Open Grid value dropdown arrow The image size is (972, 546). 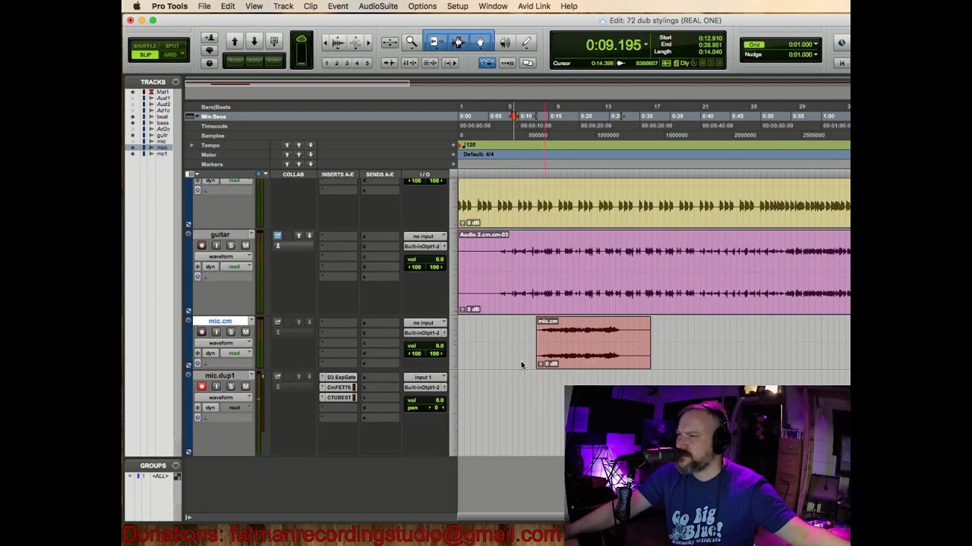(x=816, y=45)
